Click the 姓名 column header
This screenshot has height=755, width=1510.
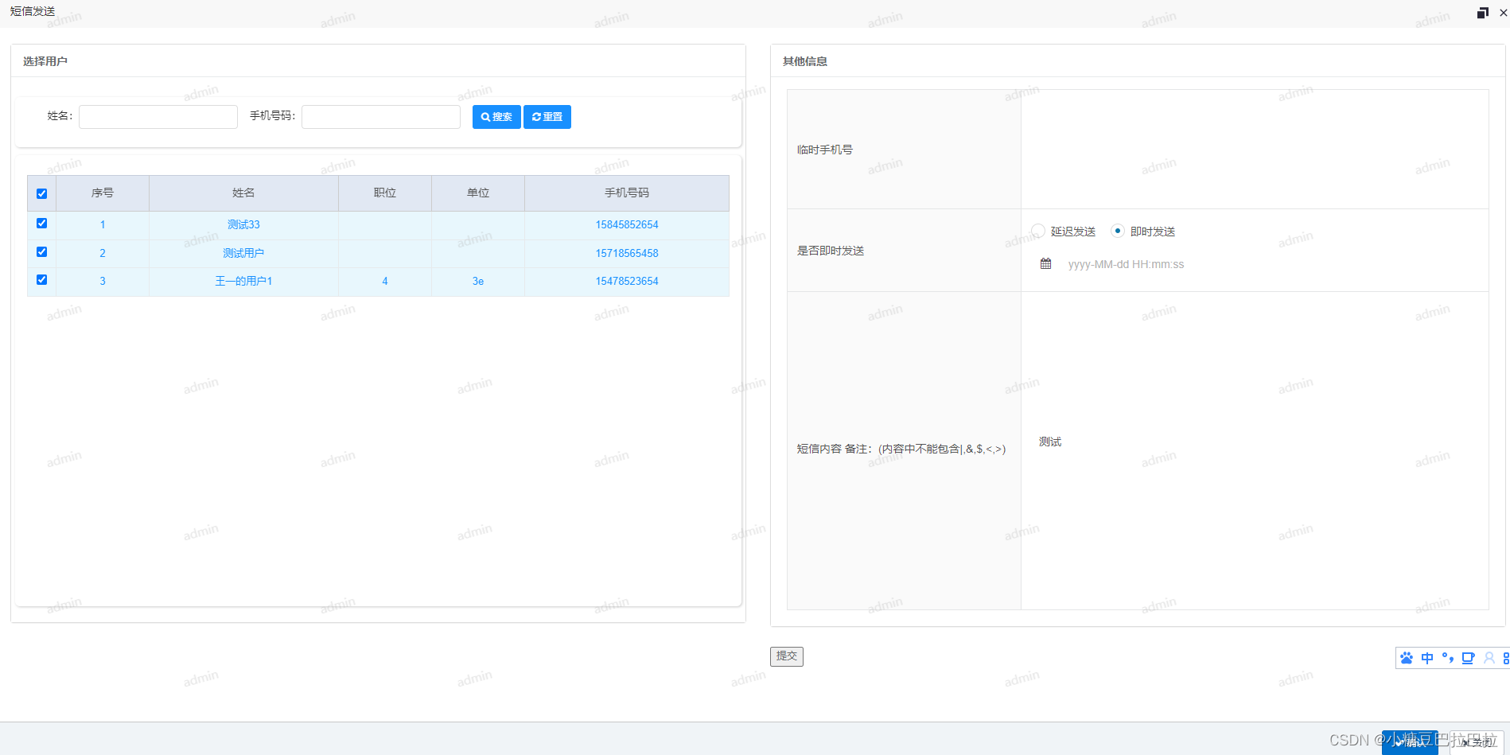tap(243, 193)
